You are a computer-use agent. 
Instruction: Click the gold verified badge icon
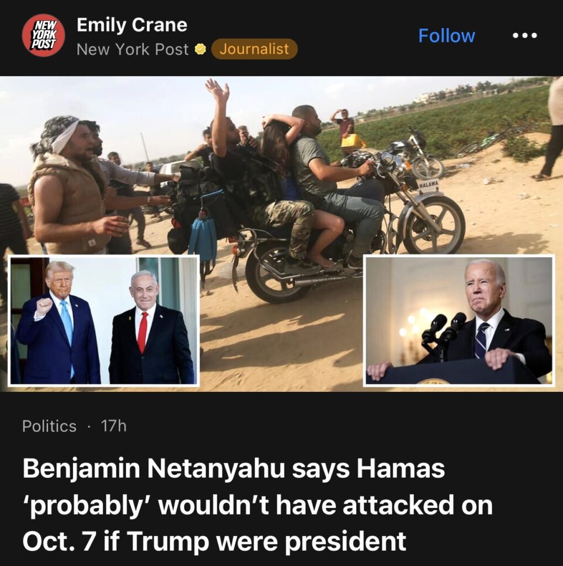(x=201, y=49)
